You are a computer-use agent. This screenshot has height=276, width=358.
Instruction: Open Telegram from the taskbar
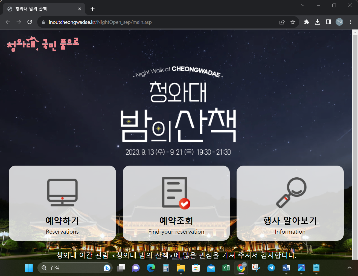tap(271, 268)
